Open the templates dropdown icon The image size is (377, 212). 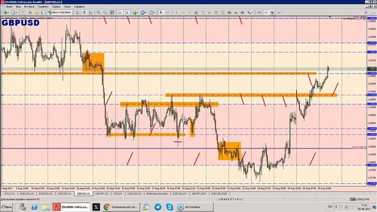click(x=151, y=12)
